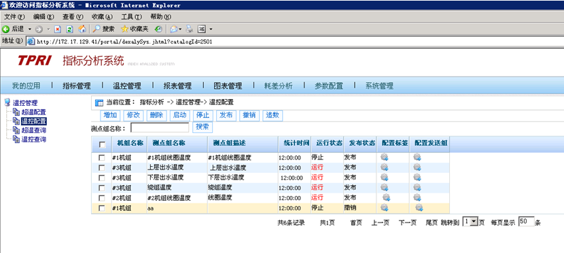Click the 启动 button
Image resolution: width=564 pixels, height=253 pixels.
tap(180, 115)
